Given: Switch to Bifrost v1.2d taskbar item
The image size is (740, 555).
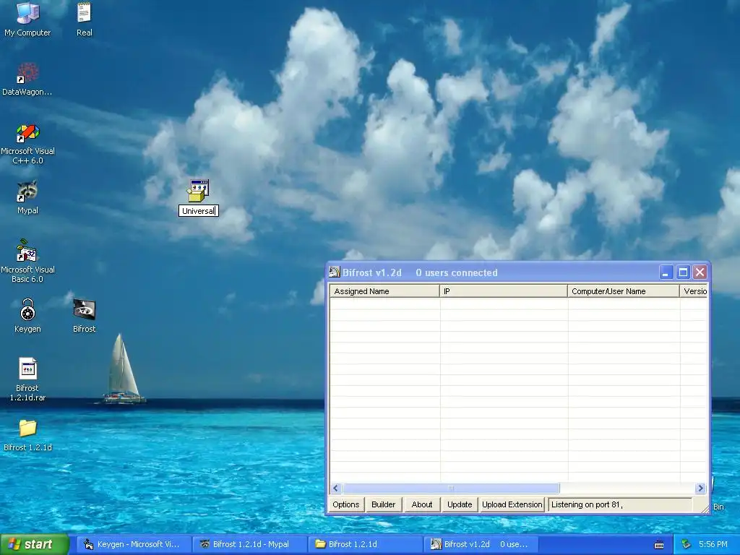Looking at the screenshot, I should 481,544.
